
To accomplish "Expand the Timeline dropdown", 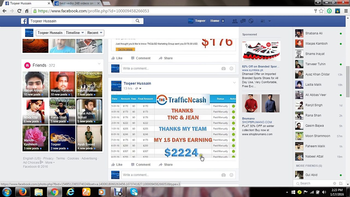I will point(75,33).
